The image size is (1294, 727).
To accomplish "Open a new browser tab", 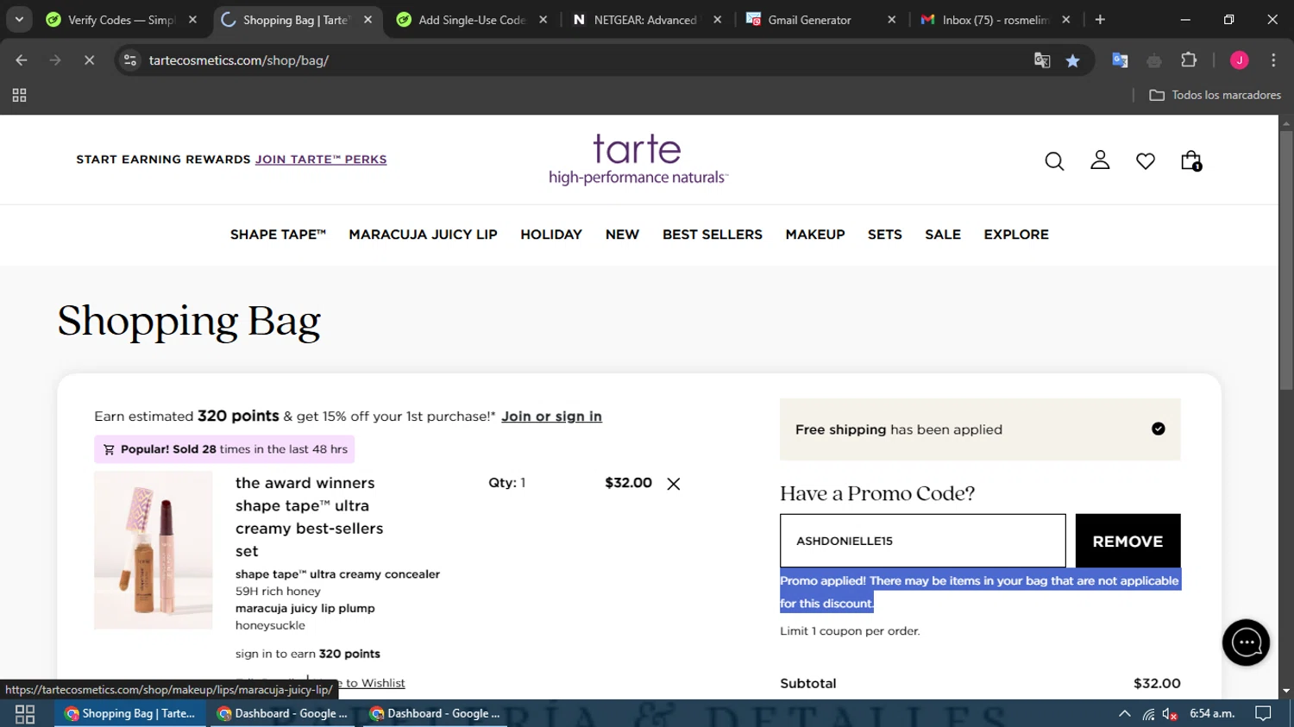I will pyautogui.click(x=1100, y=19).
